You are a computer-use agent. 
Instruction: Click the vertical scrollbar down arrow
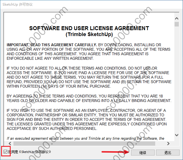tap(177, 135)
